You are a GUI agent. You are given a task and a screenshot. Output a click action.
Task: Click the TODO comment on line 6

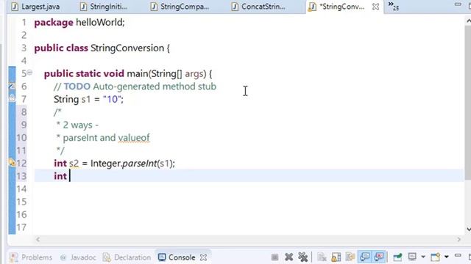click(x=135, y=87)
